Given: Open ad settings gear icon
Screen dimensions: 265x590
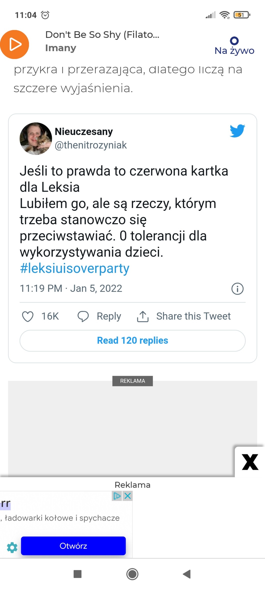Looking at the screenshot, I should point(12,547).
